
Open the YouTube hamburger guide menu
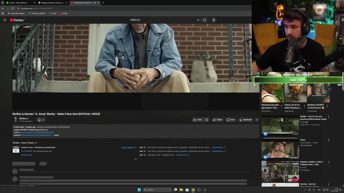tap(5, 20)
